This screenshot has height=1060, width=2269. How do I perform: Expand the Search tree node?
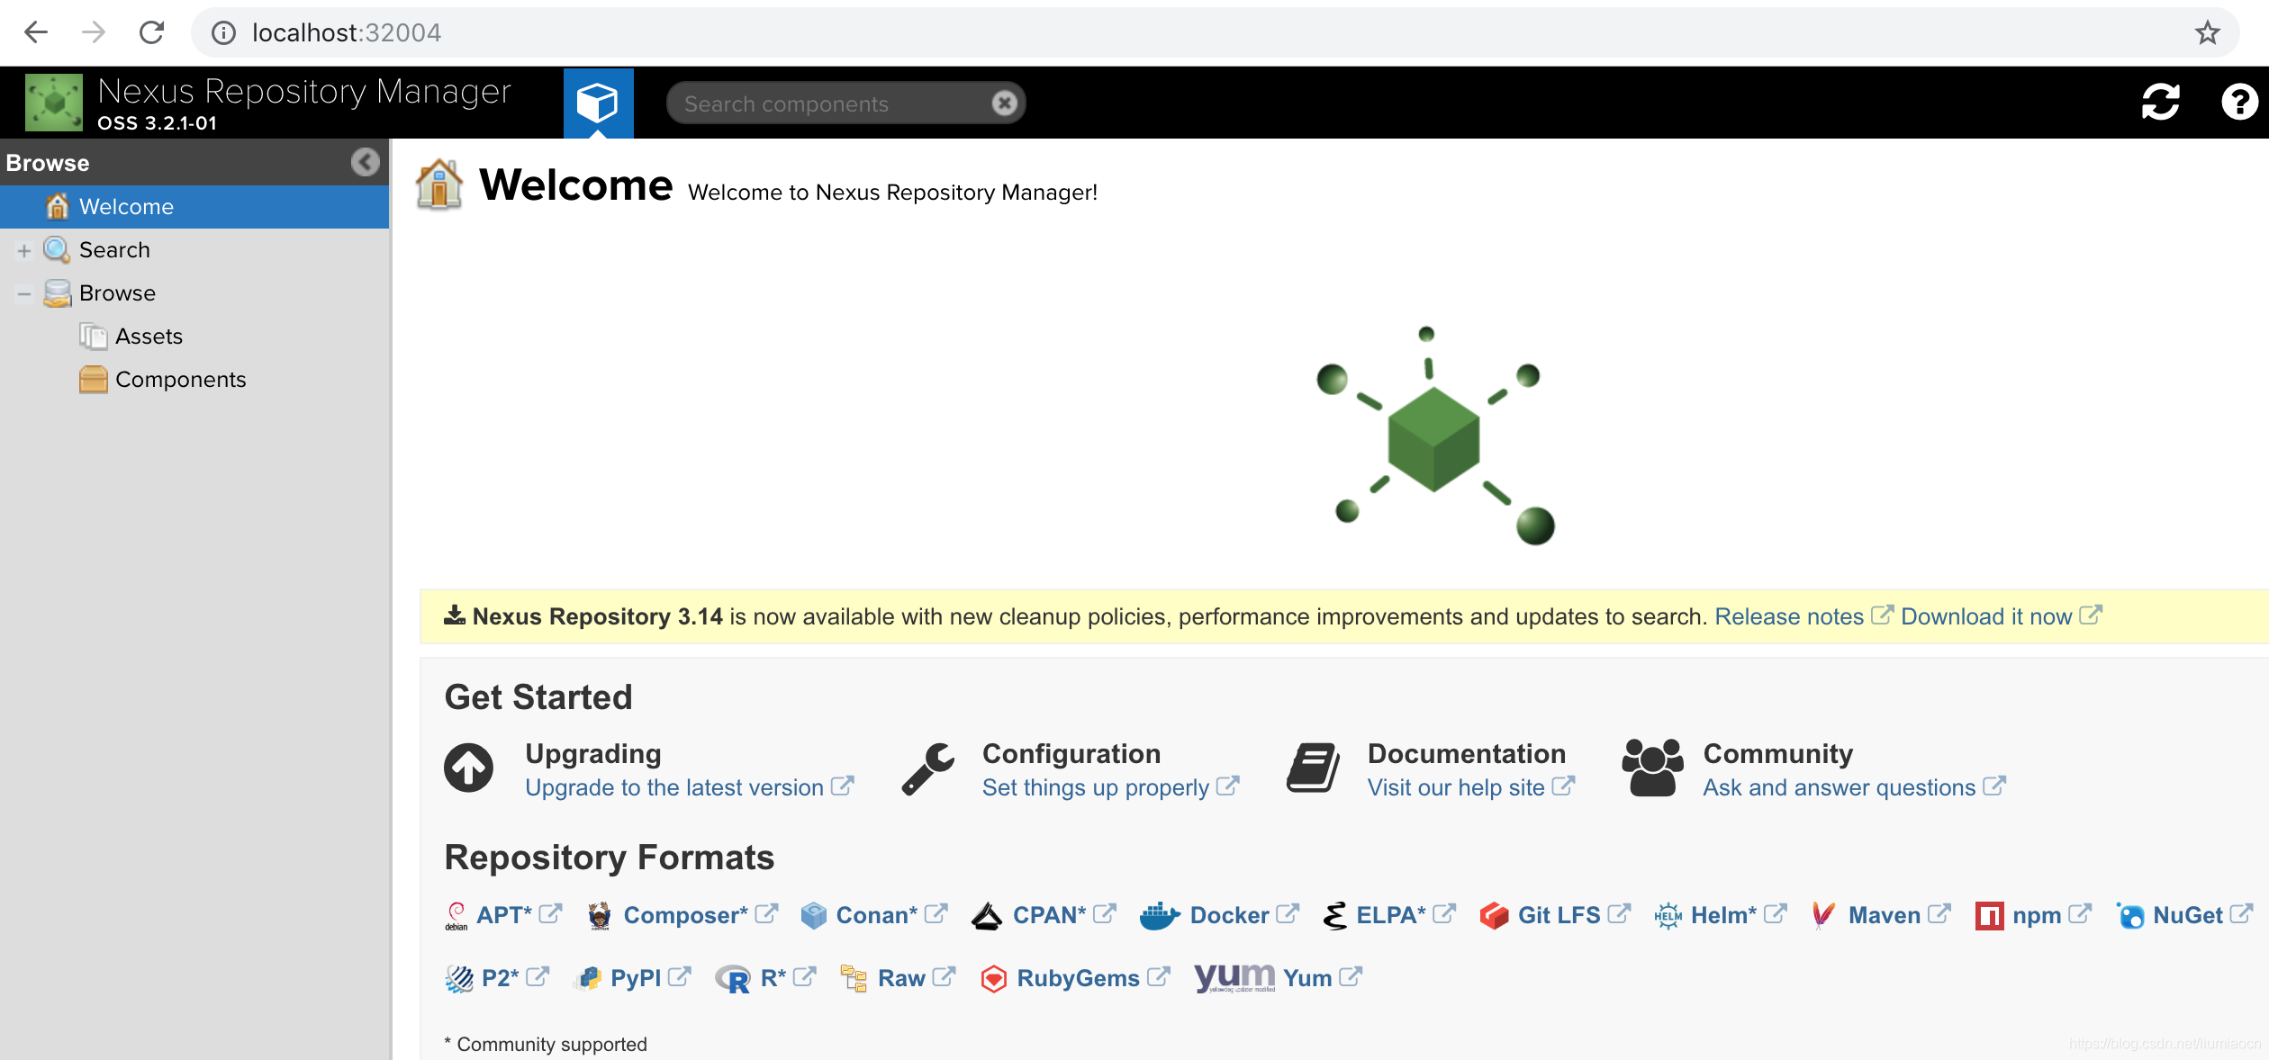pyautogui.click(x=24, y=250)
